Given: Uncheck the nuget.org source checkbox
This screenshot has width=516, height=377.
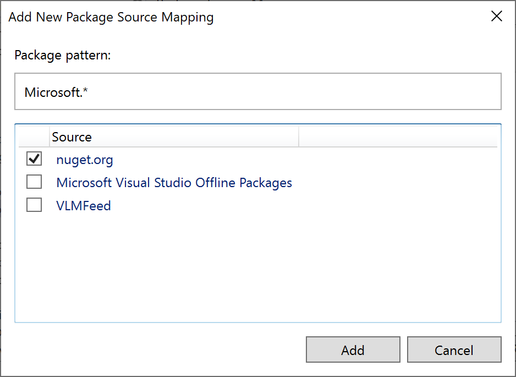Looking at the screenshot, I should (34, 160).
